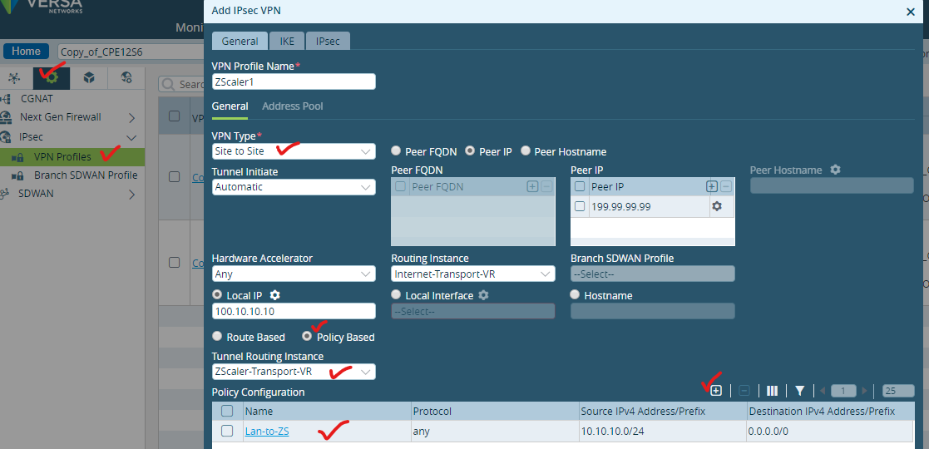The image size is (929, 449).
Task: Click the Source IPv4 Address/Prefix header
Action: coord(643,411)
